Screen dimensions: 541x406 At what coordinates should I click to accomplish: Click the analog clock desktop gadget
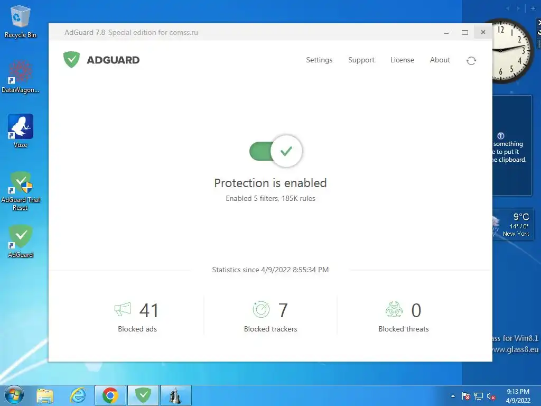tap(513, 51)
